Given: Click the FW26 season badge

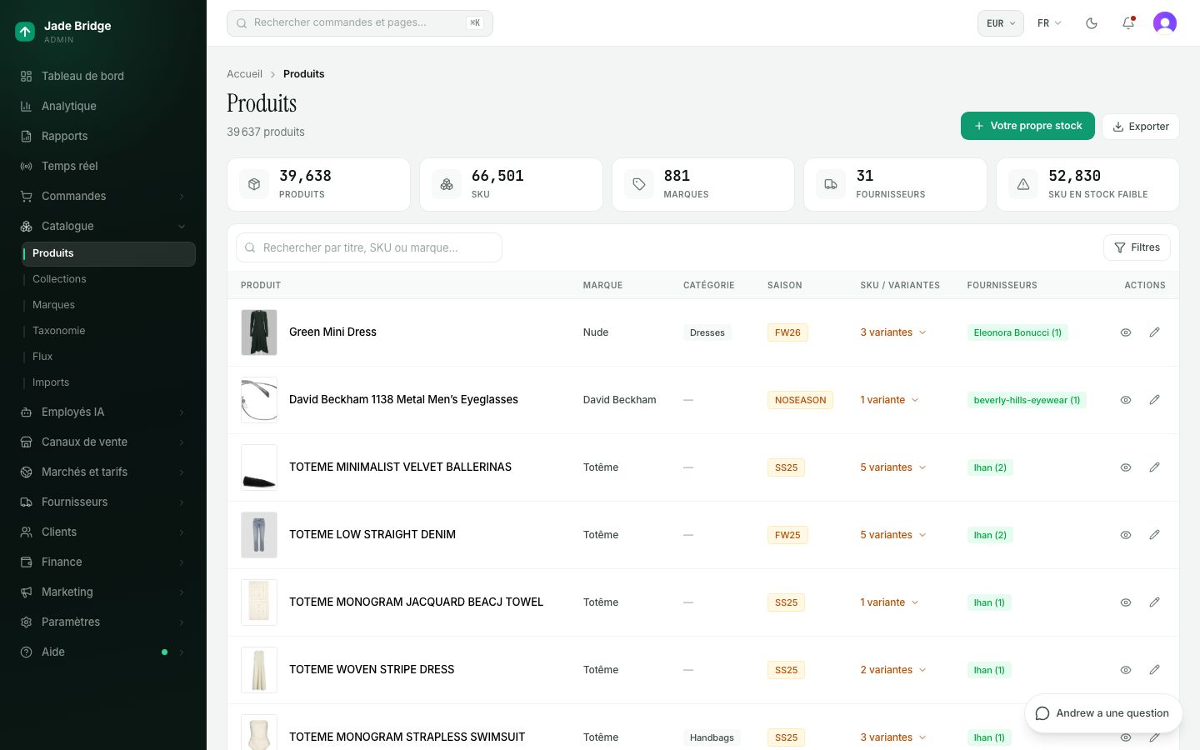Looking at the screenshot, I should (x=787, y=332).
